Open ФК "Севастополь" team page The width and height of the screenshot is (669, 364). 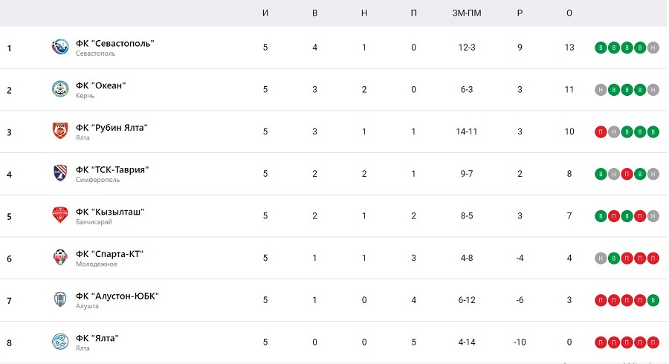pos(114,44)
